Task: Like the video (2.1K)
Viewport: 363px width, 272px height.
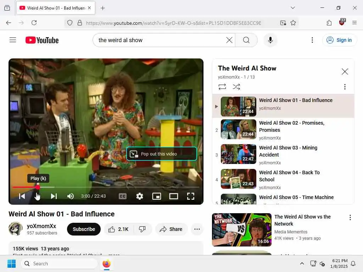Action: 118,229
